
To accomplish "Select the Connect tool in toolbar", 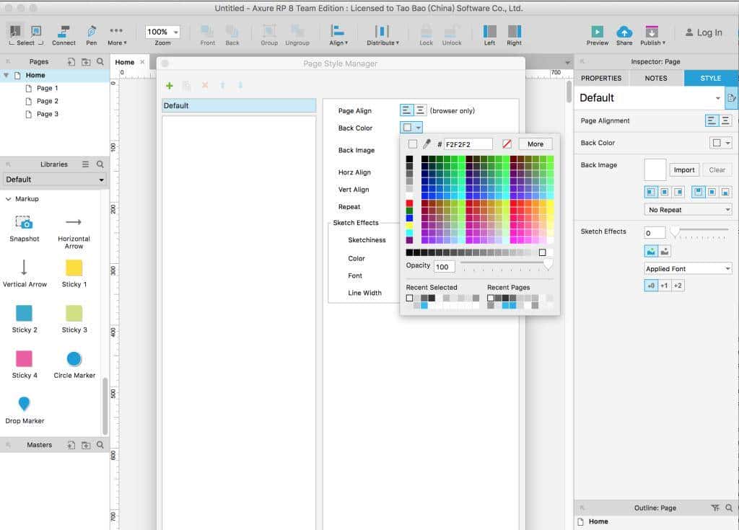I will pyautogui.click(x=64, y=32).
